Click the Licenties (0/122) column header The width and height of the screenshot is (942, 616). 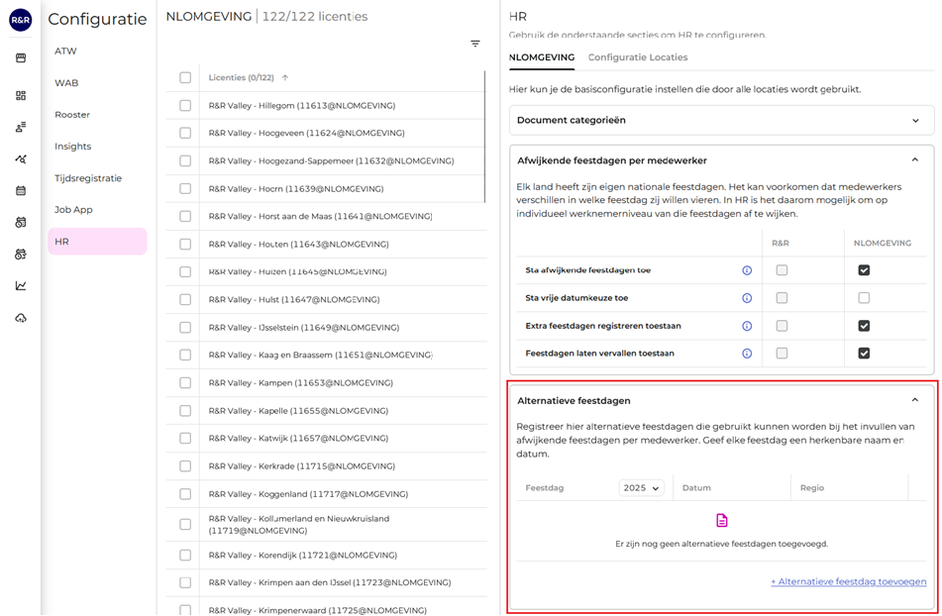click(x=242, y=77)
